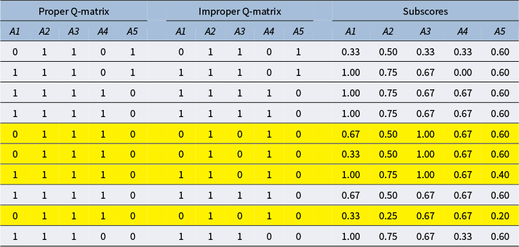519x247 pixels.
Task: Select A2 header under Subscores
Action: [388, 32]
